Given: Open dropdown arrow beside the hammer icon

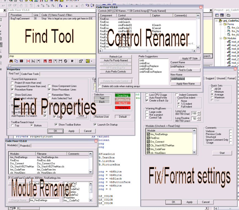Looking at the screenshot, I should click(91, 61).
